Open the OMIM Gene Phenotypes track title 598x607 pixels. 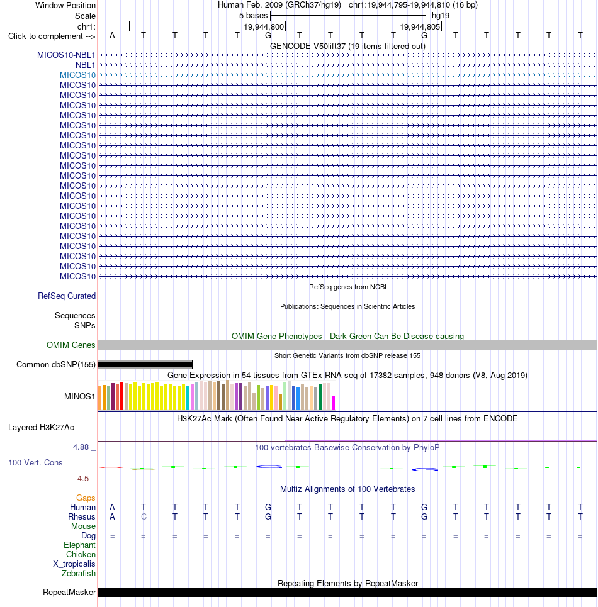(x=347, y=336)
